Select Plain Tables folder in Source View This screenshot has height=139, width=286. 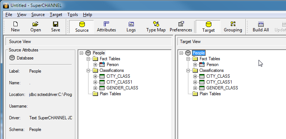110,94
